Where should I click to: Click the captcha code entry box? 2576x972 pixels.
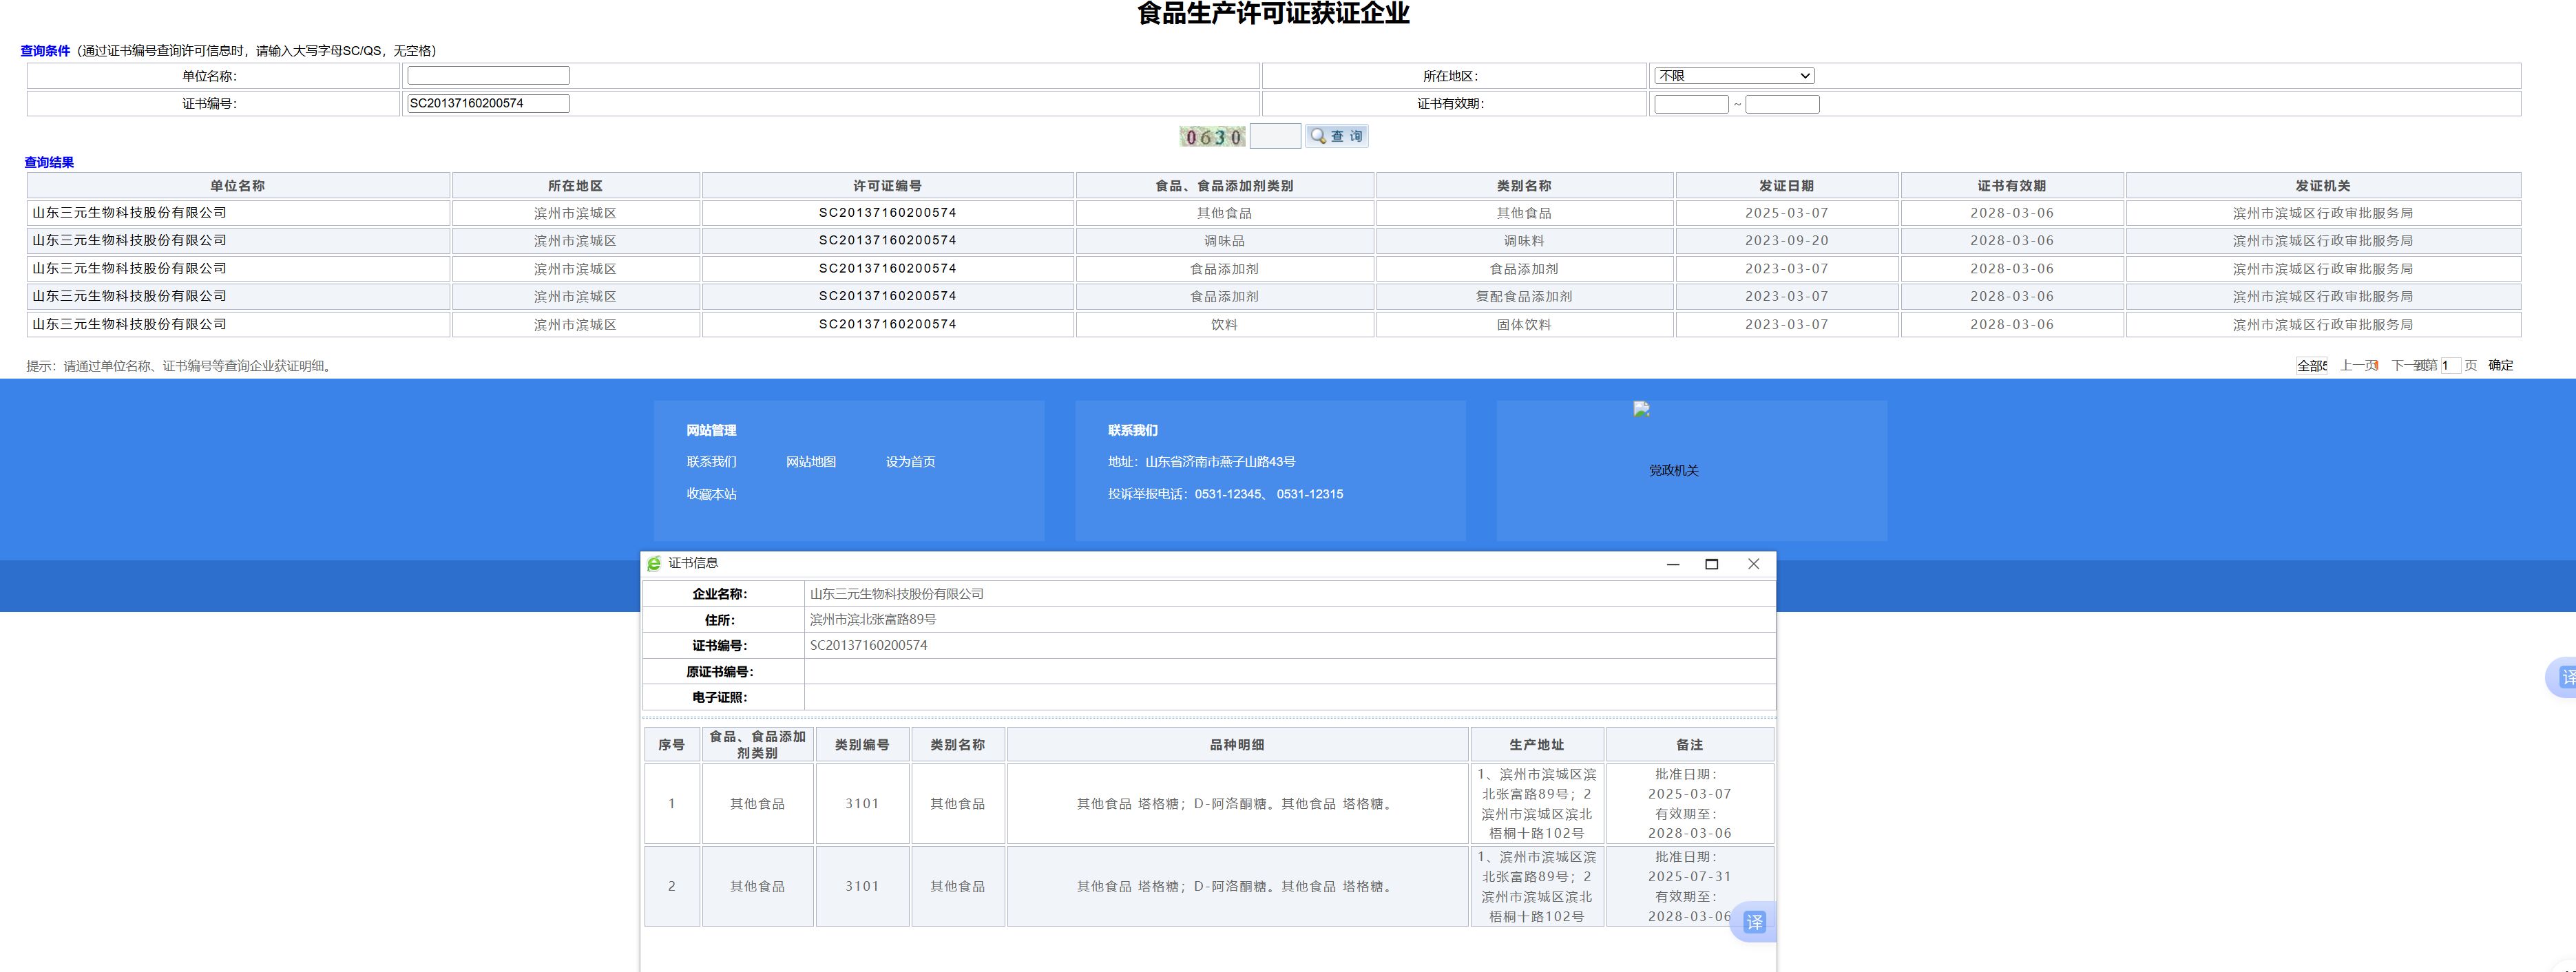pos(1275,136)
